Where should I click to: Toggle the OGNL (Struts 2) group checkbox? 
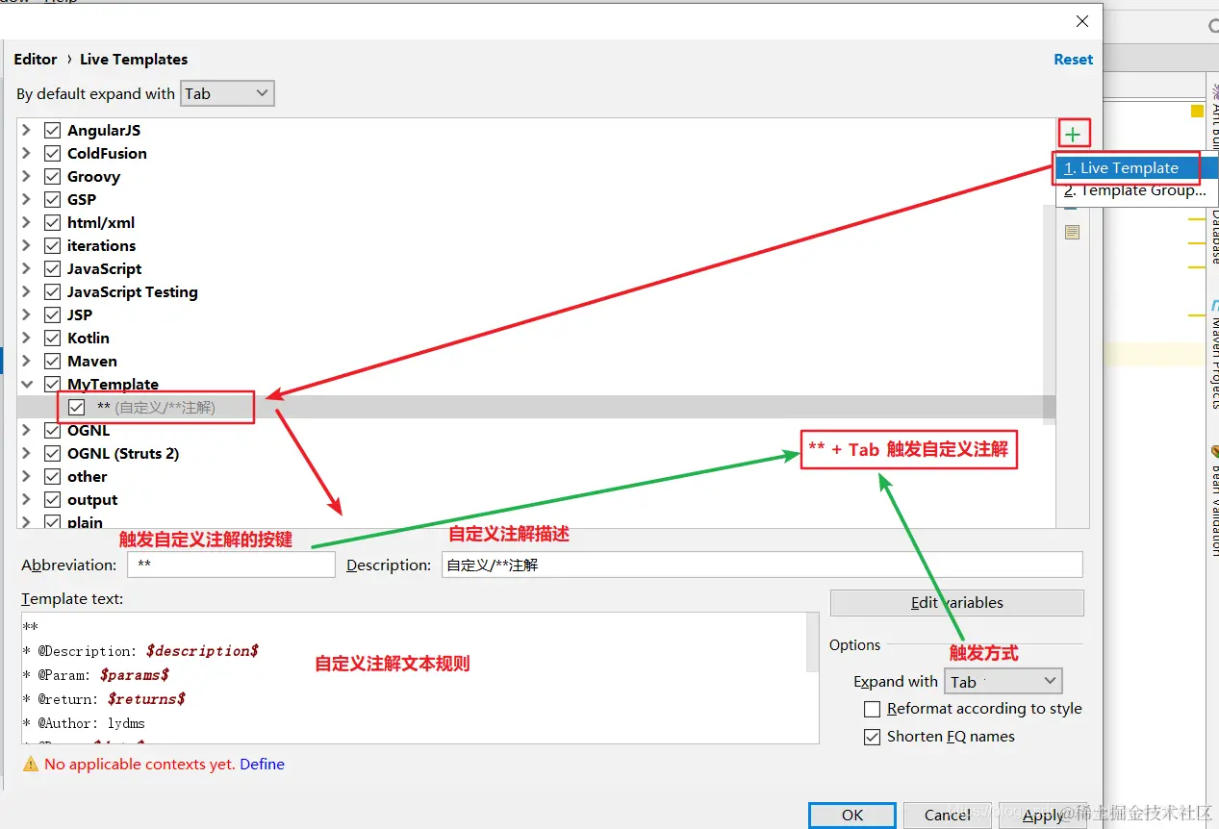tap(53, 453)
